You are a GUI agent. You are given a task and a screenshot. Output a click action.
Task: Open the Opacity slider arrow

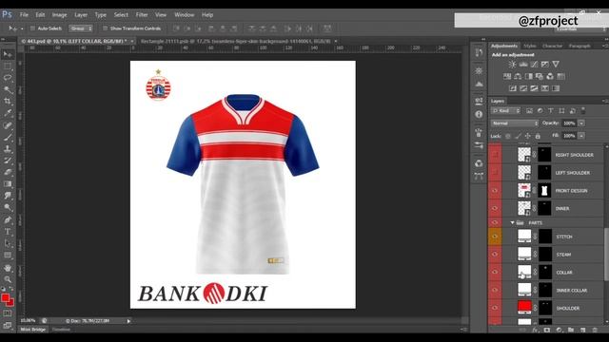click(581, 123)
